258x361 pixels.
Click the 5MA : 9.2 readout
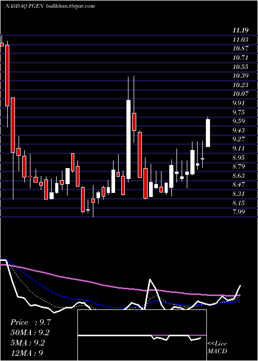click(28, 343)
